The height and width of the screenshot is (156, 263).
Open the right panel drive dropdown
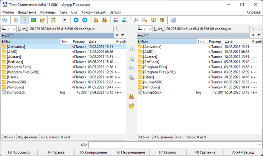point(145,29)
